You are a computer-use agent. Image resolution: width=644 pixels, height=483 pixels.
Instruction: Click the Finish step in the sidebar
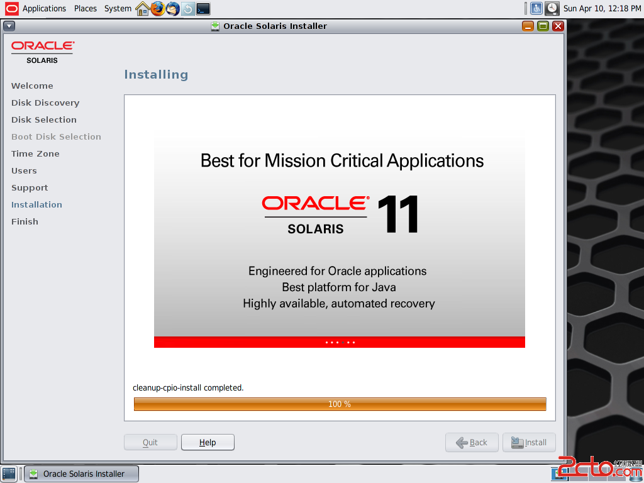point(25,222)
